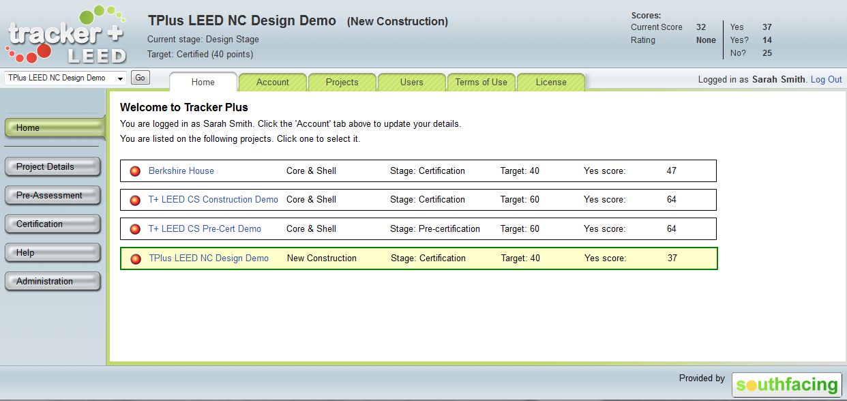
Task: Open the Berkshire House project link
Action: click(x=181, y=170)
